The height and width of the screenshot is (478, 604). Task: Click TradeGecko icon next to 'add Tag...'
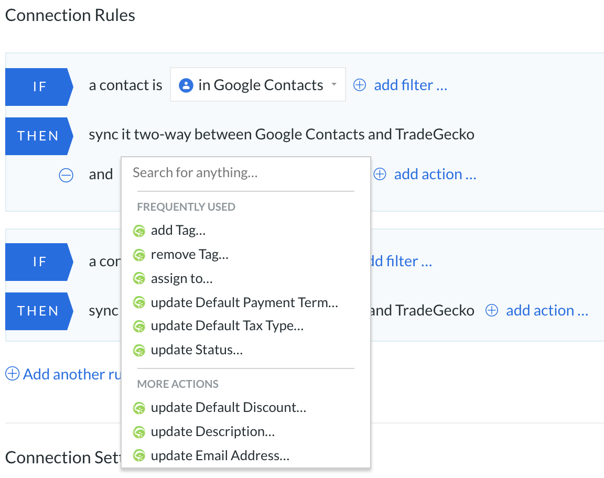[x=139, y=231]
